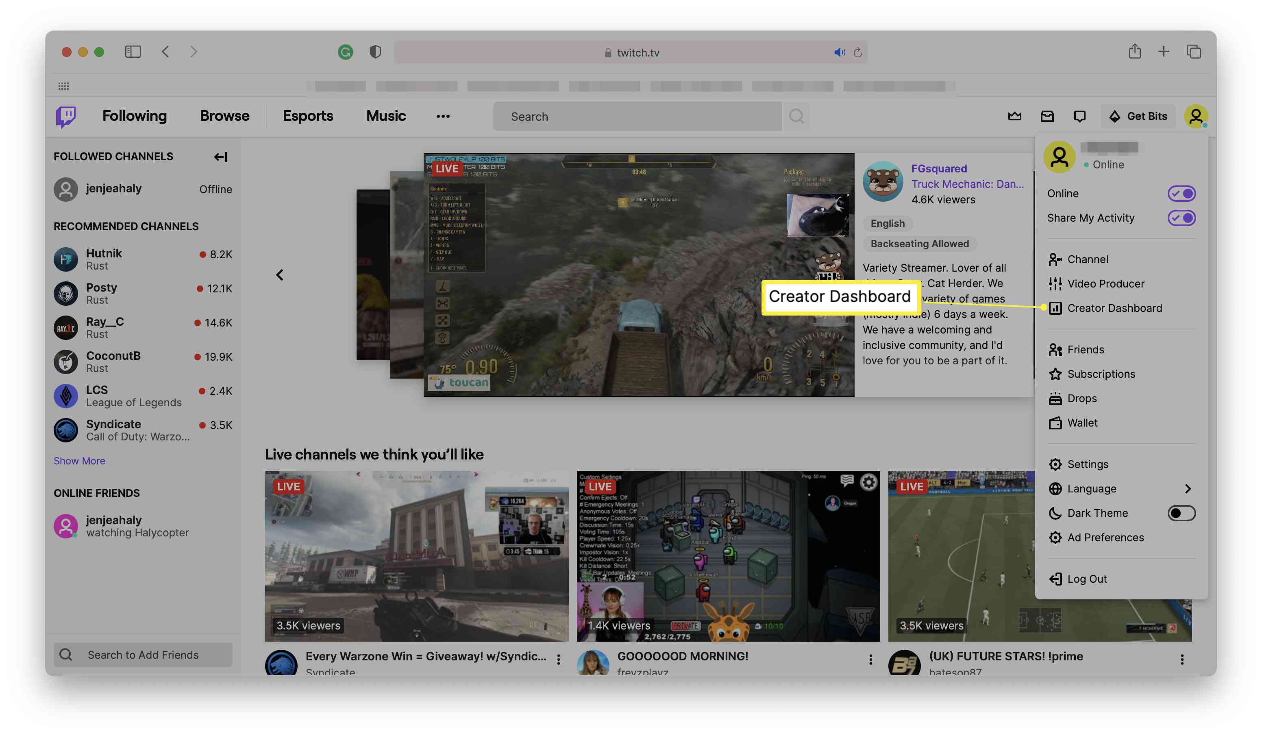Open options for GOOOOOOD MORNING stream
The image size is (1262, 736).
pyautogui.click(x=870, y=659)
